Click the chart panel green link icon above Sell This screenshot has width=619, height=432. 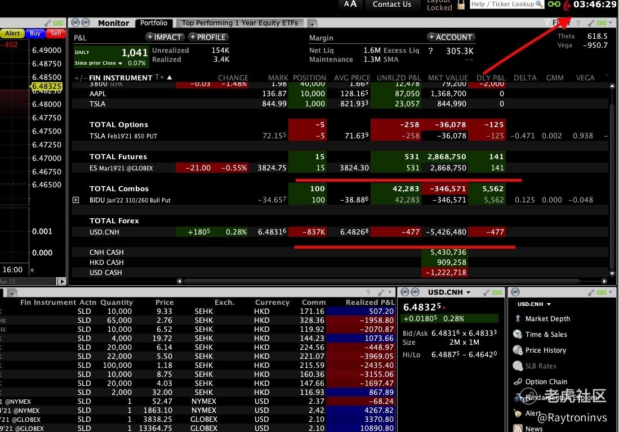coord(59,23)
